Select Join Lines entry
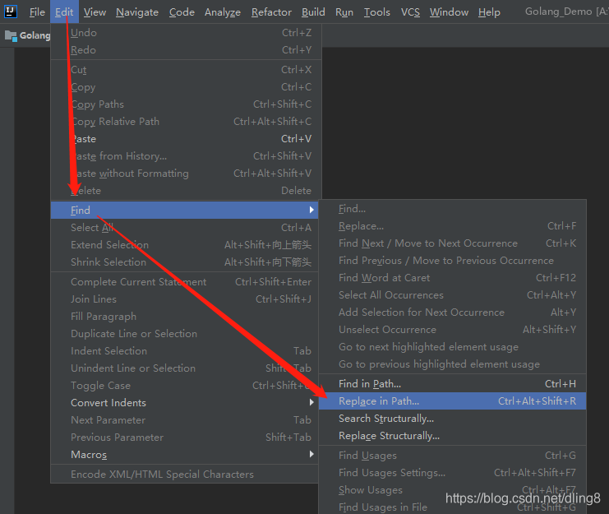The height and width of the screenshot is (514, 609). [x=184, y=299]
